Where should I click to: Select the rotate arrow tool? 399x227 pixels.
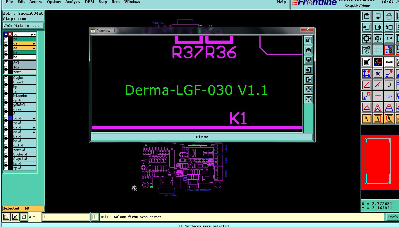tap(389, 85)
